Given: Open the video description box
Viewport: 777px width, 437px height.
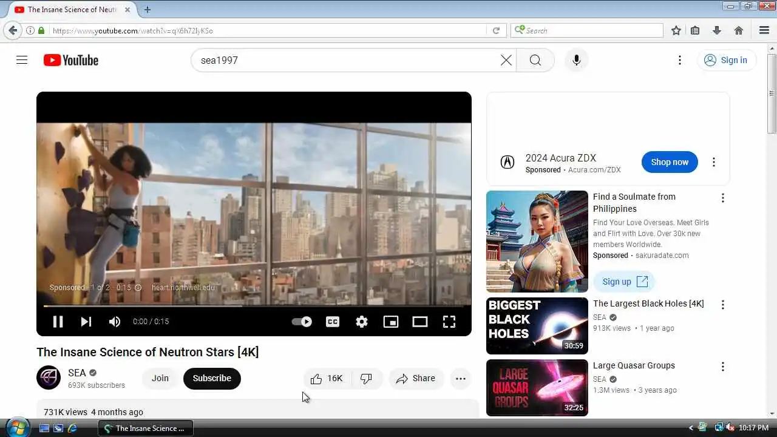Looking at the screenshot, I should click(257, 409).
